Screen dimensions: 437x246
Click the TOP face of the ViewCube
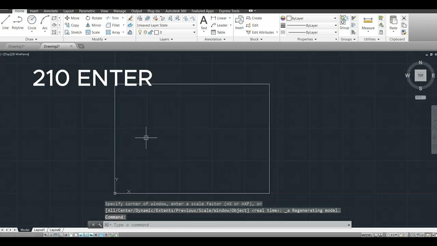pos(421,76)
